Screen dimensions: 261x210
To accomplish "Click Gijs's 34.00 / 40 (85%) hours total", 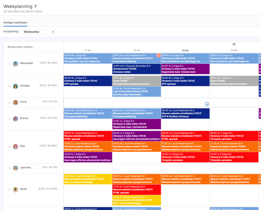I will click(48, 146).
